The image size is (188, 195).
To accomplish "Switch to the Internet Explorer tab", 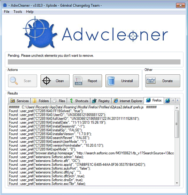I will [128, 101].
